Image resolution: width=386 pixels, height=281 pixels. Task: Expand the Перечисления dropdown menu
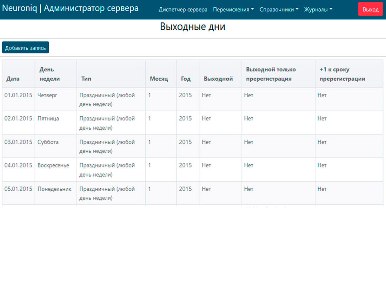tap(233, 9)
